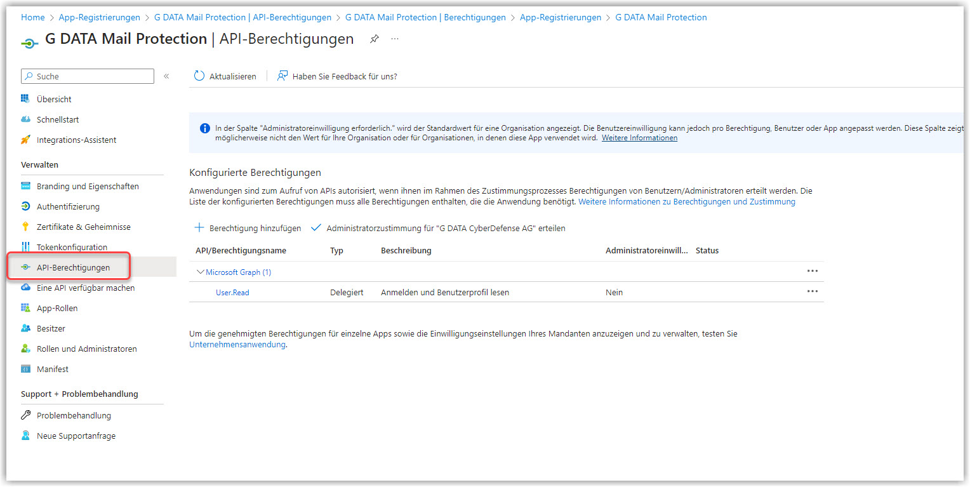
Task: Open the User.Read permission link
Action: point(232,293)
